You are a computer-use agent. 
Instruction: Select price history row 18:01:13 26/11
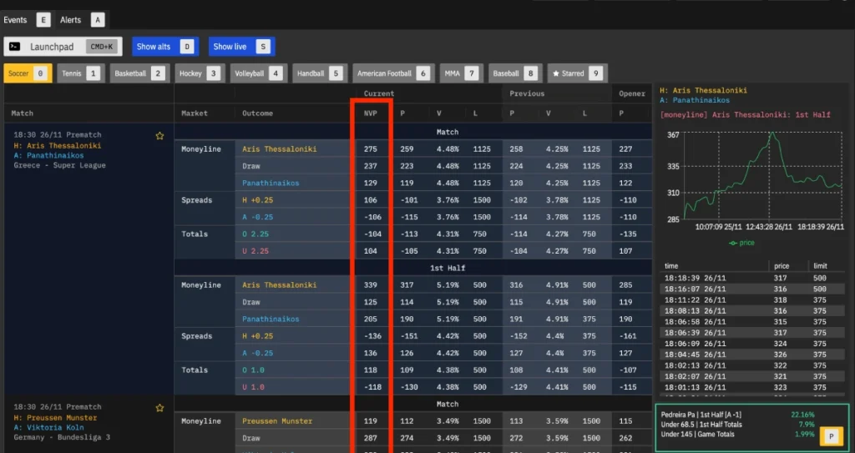click(x=751, y=388)
